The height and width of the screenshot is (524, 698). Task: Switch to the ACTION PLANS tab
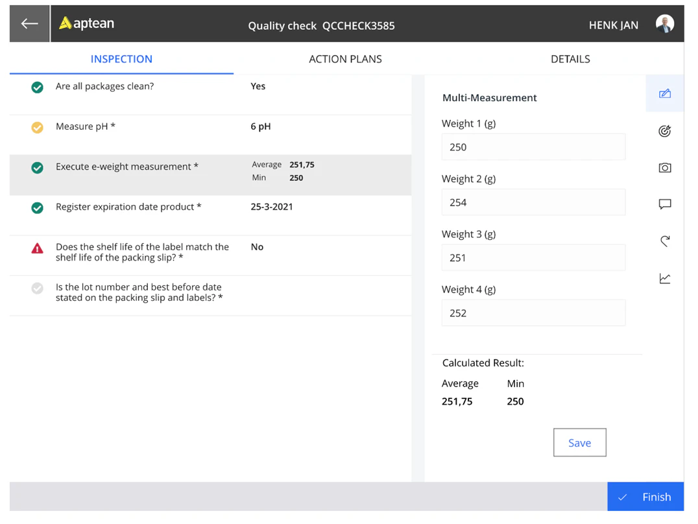point(345,58)
